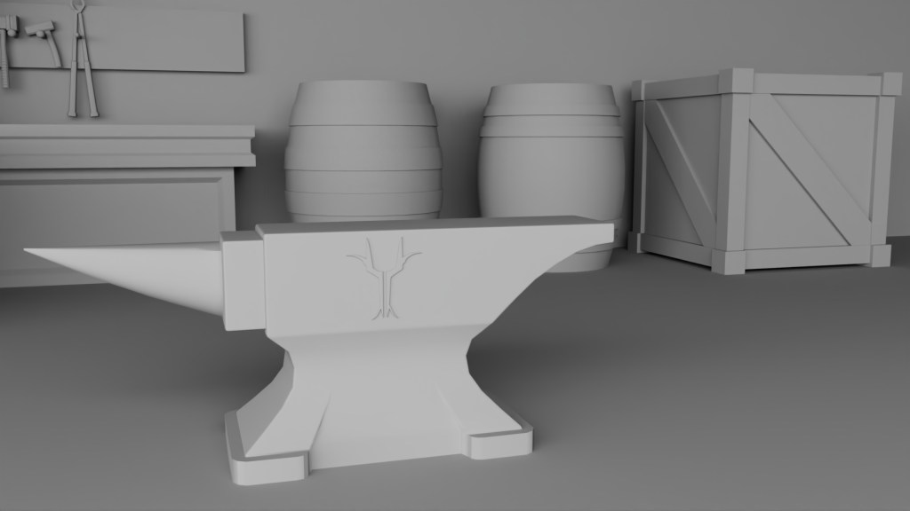Image resolution: width=910 pixels, height=511 pixels.
Task: Click the anvil's right base foot
Action: (496, 440)
